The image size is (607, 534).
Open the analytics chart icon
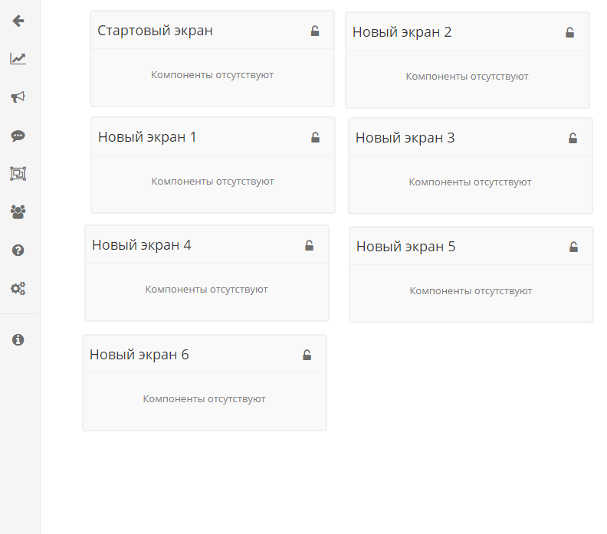[18, 59]
